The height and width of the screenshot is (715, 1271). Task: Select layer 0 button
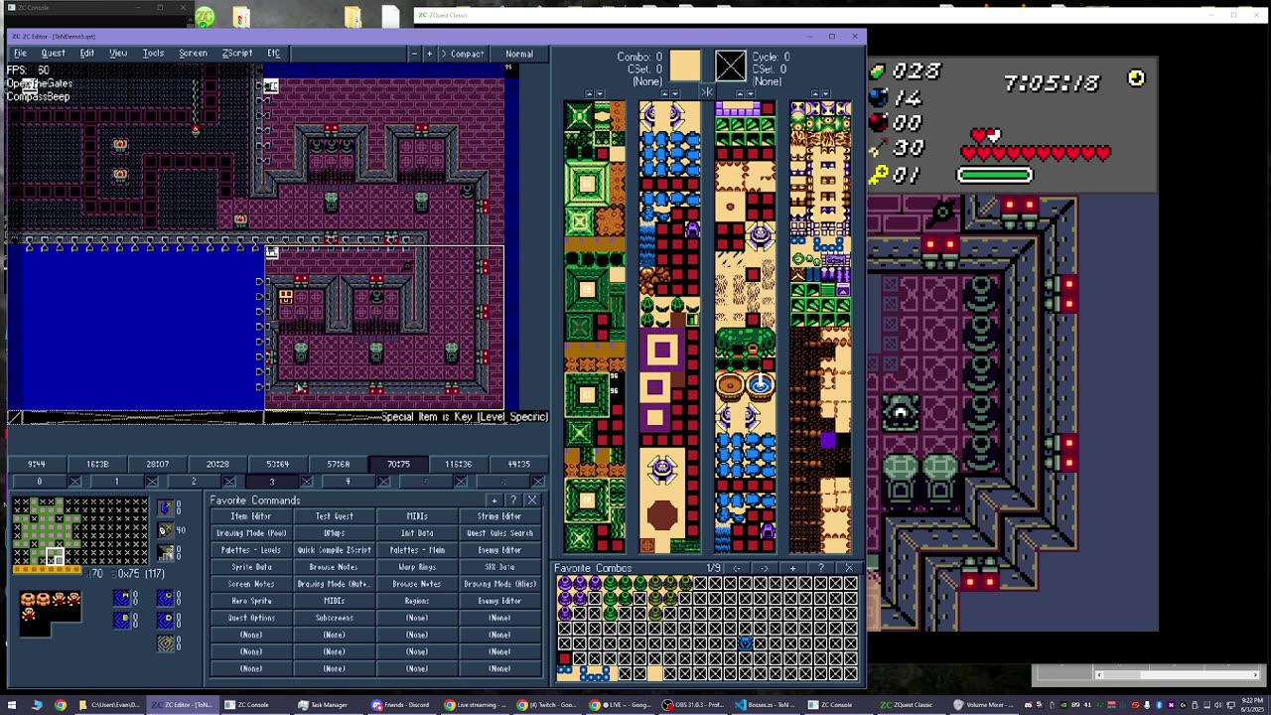39,482
